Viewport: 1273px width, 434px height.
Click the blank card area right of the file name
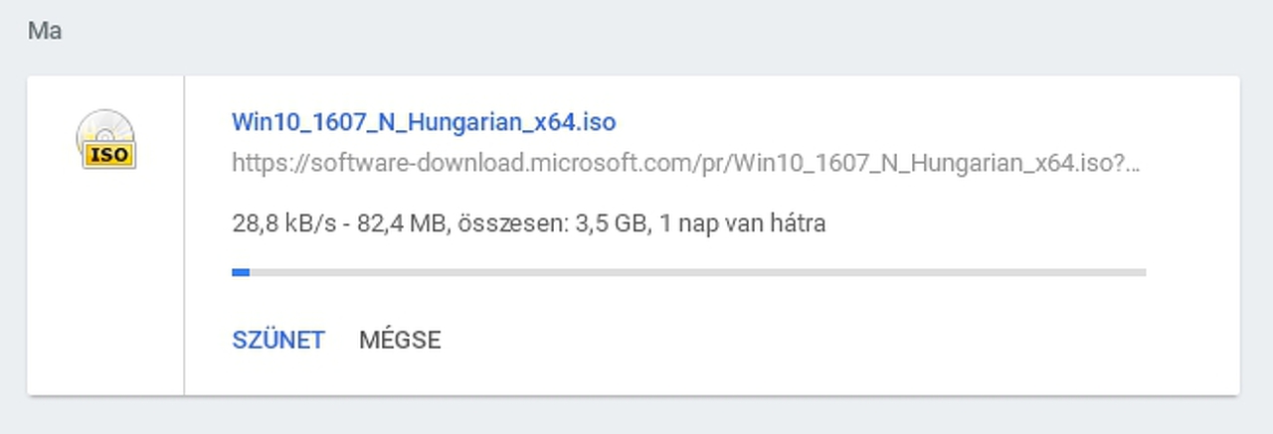pyautogui.click(x=895, y=122)
